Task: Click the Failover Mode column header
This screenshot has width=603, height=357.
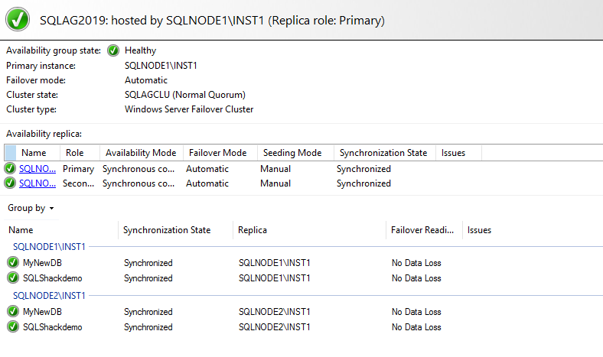Action: click(x=217, y=153)
